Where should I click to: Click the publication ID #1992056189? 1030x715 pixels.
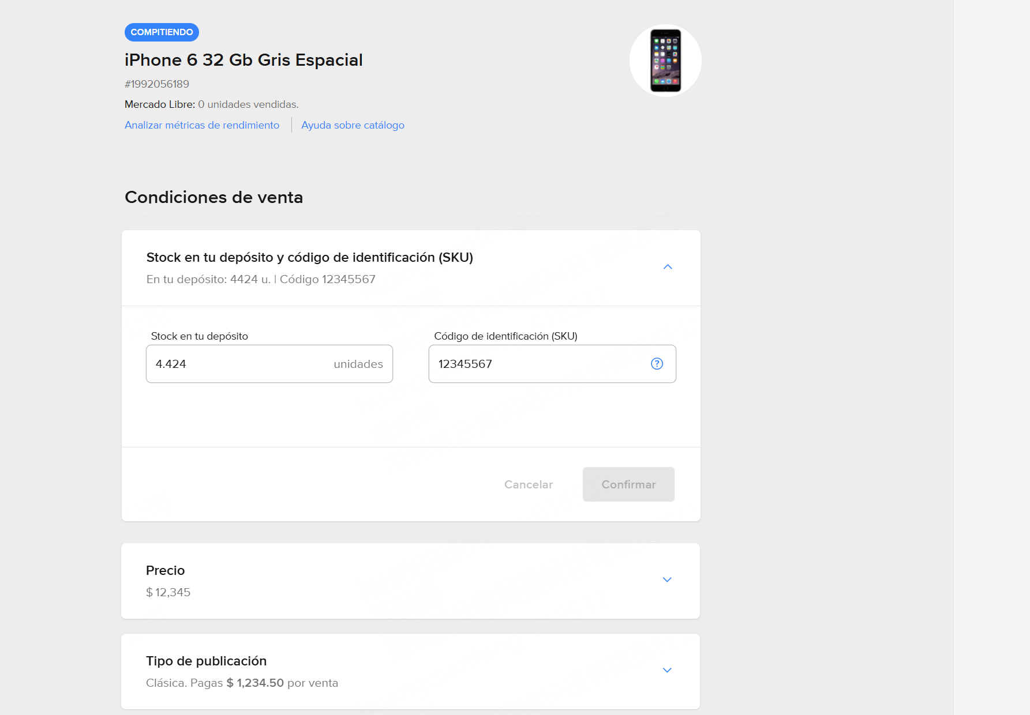[x=157, y=84]
